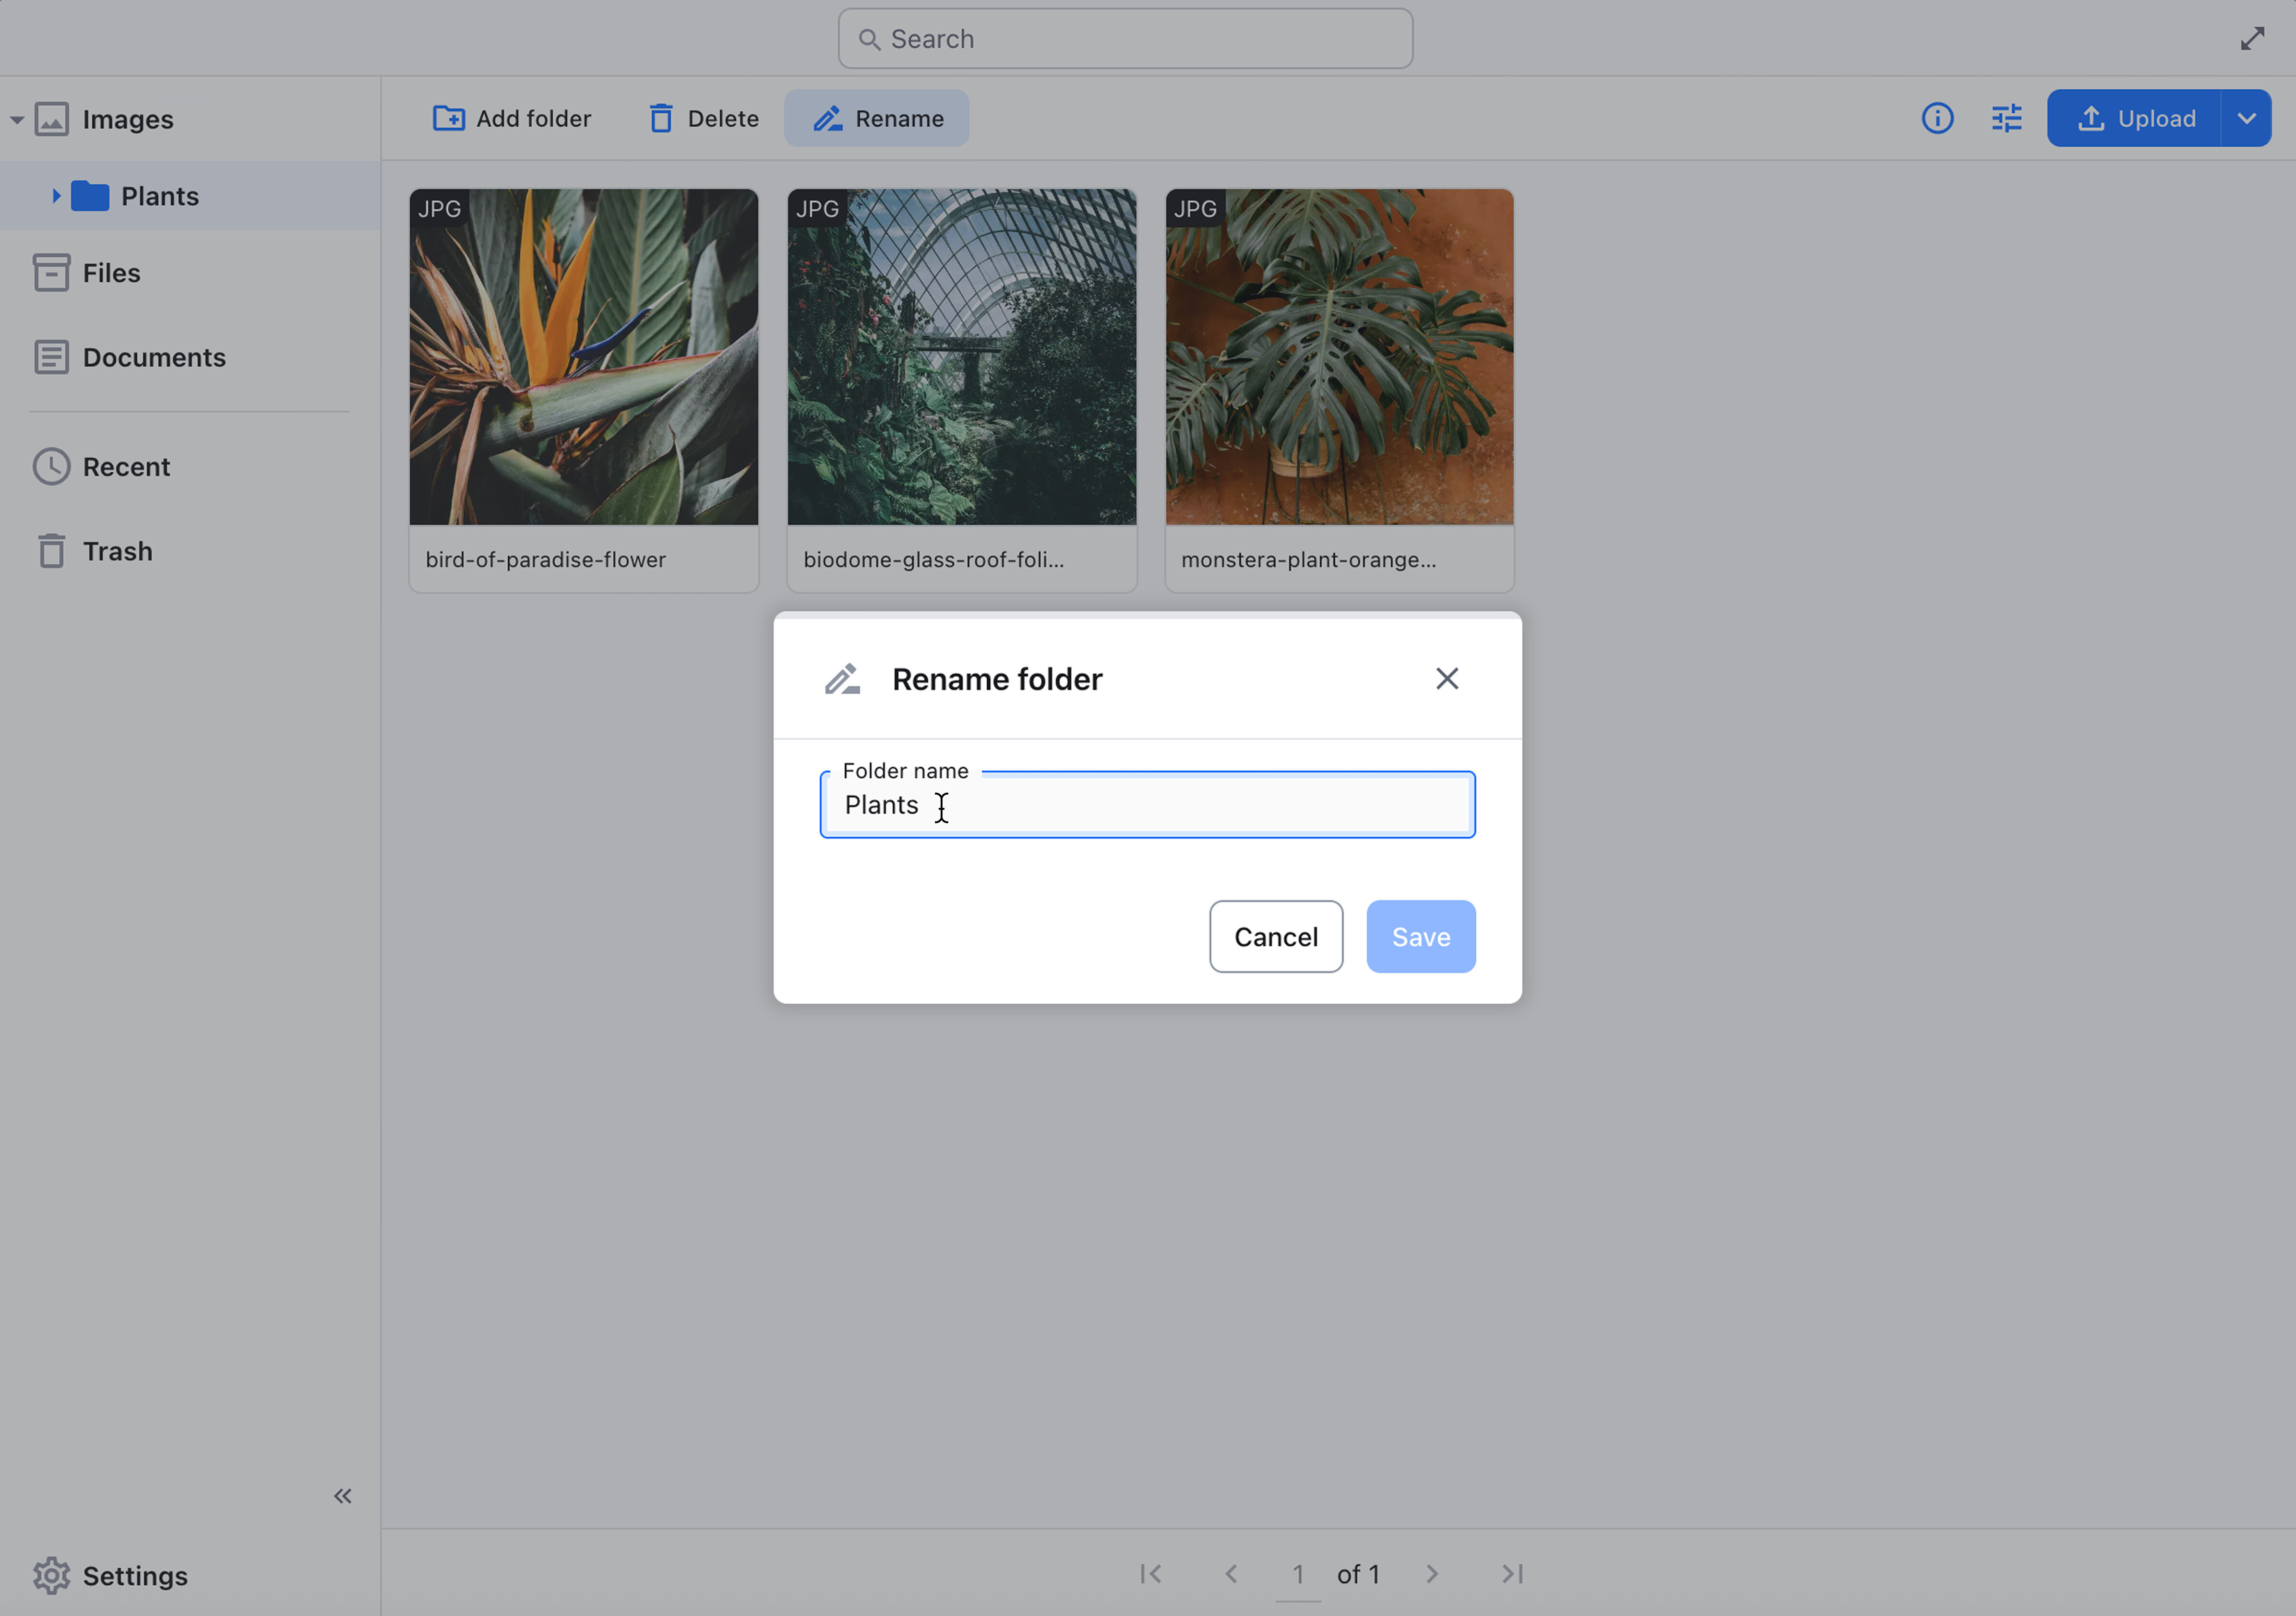This screenshot has height=1616, width=2296.
Task: Go to previous page arrow
Action: 1232,1574
